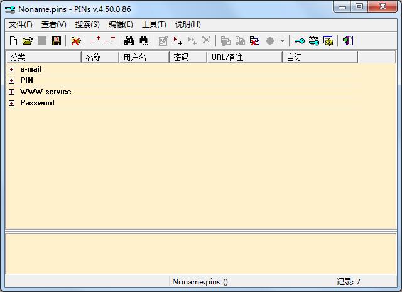Select the e-mail tree item
The width and height of the screenshot is (402, 292).
click(x=31, y=69)
